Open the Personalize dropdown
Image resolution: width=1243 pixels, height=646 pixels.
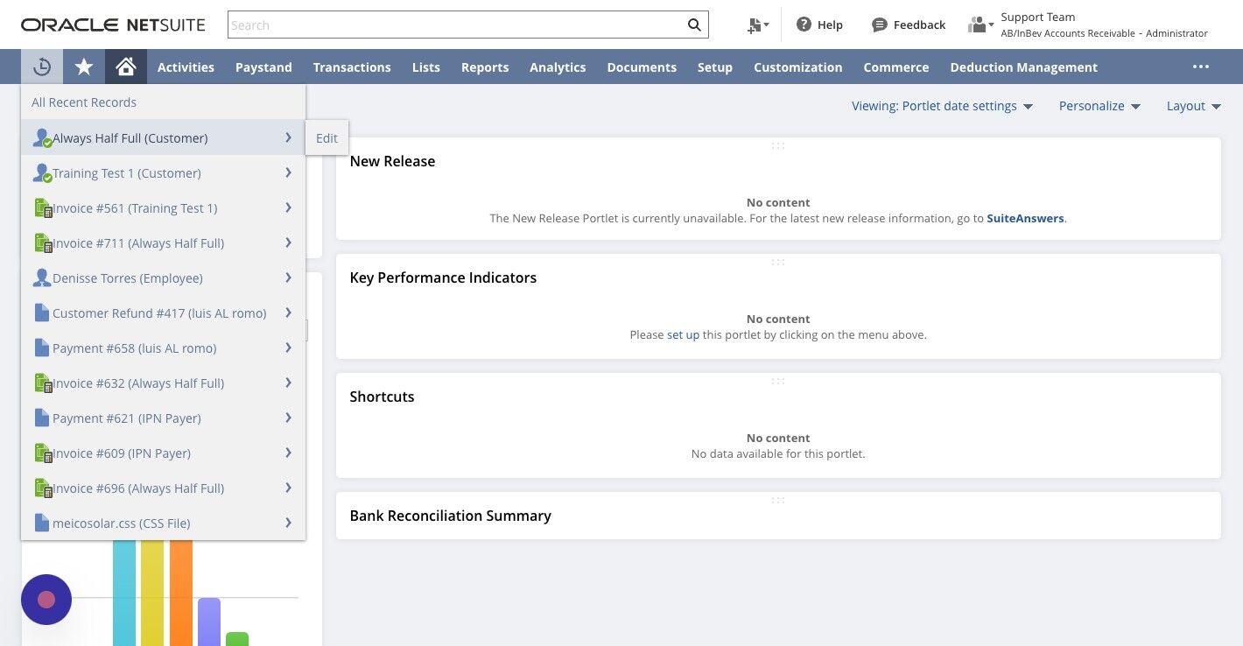point(1099,106)
